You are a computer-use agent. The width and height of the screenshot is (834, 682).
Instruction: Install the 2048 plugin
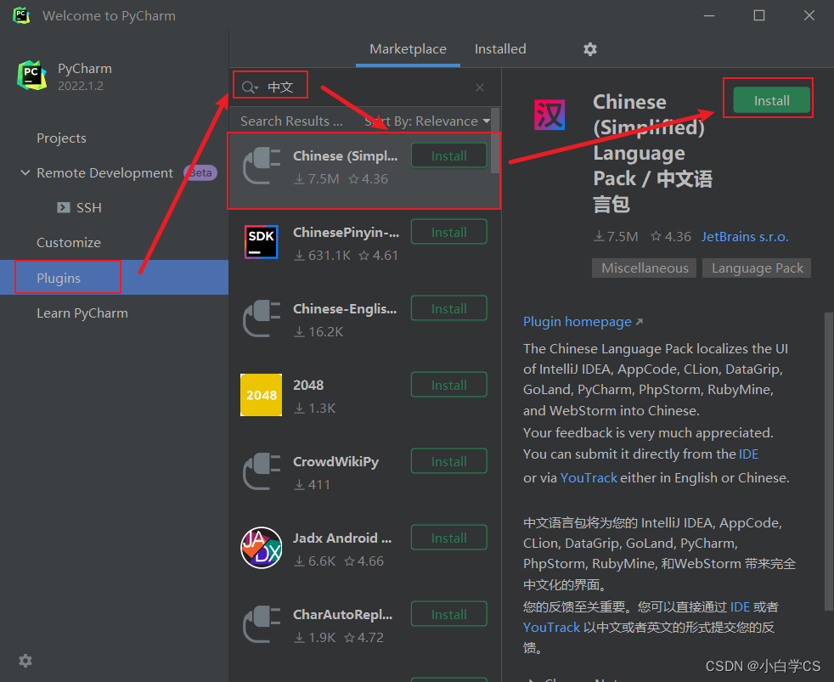point(449,385)
